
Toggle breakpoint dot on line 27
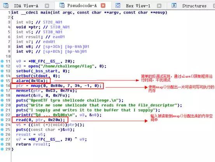point(2,139)
